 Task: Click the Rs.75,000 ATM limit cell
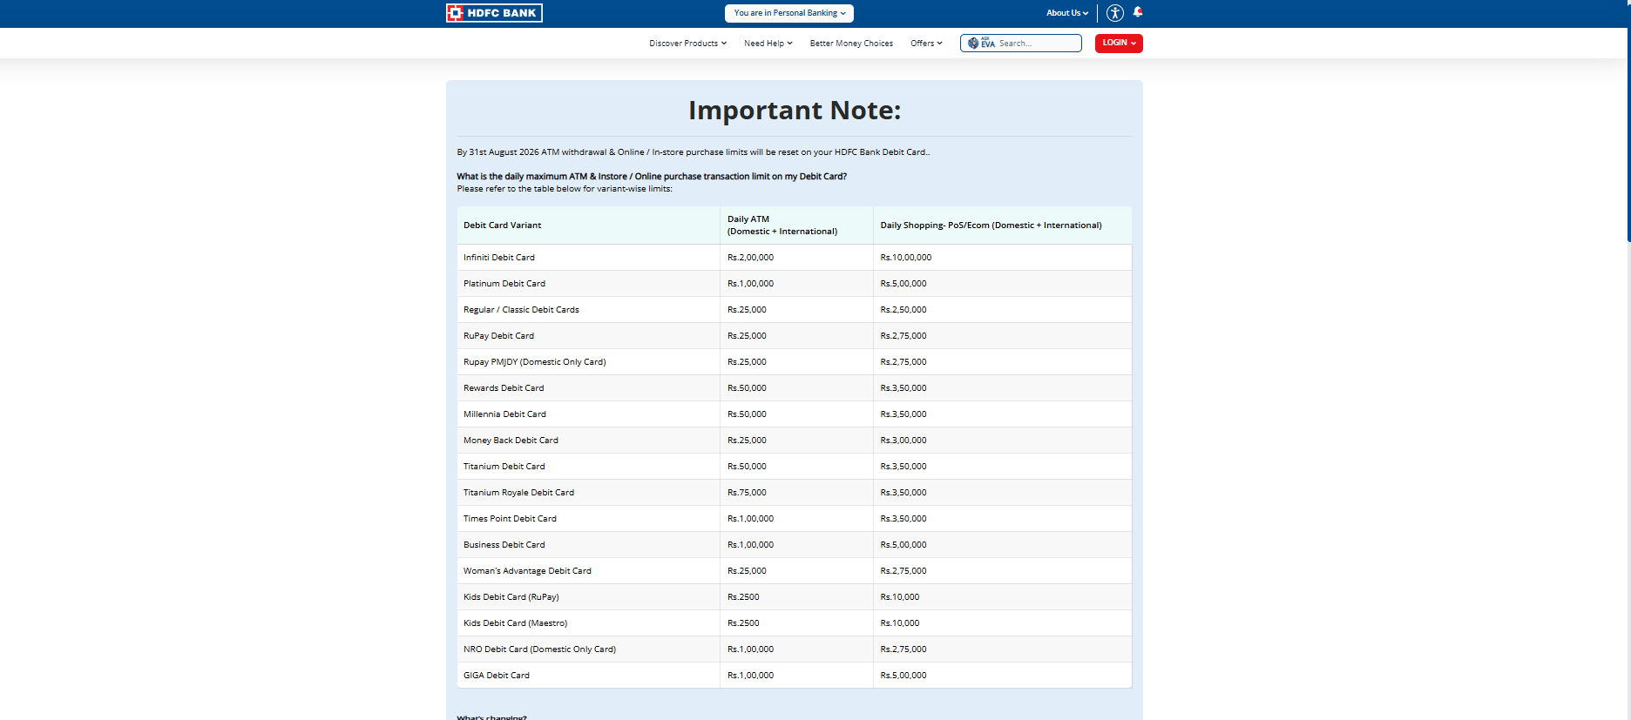tap(747, 493)
